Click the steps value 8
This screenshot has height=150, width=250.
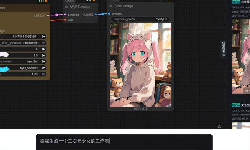(37, 49)
